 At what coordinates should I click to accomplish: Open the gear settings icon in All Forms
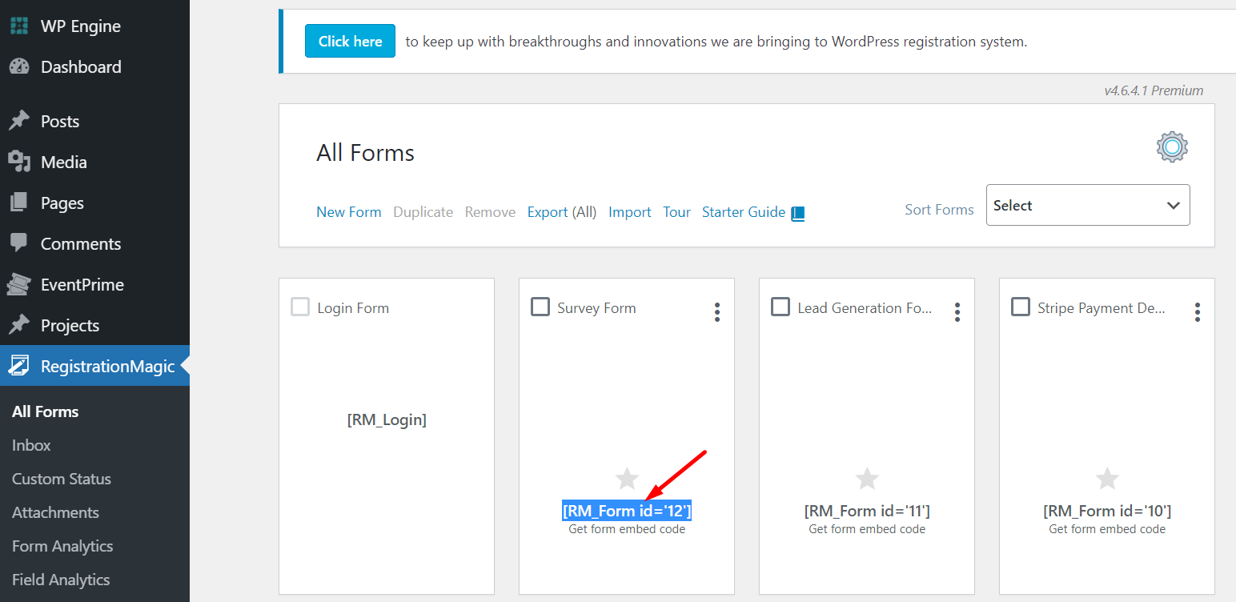(1172, 147)
